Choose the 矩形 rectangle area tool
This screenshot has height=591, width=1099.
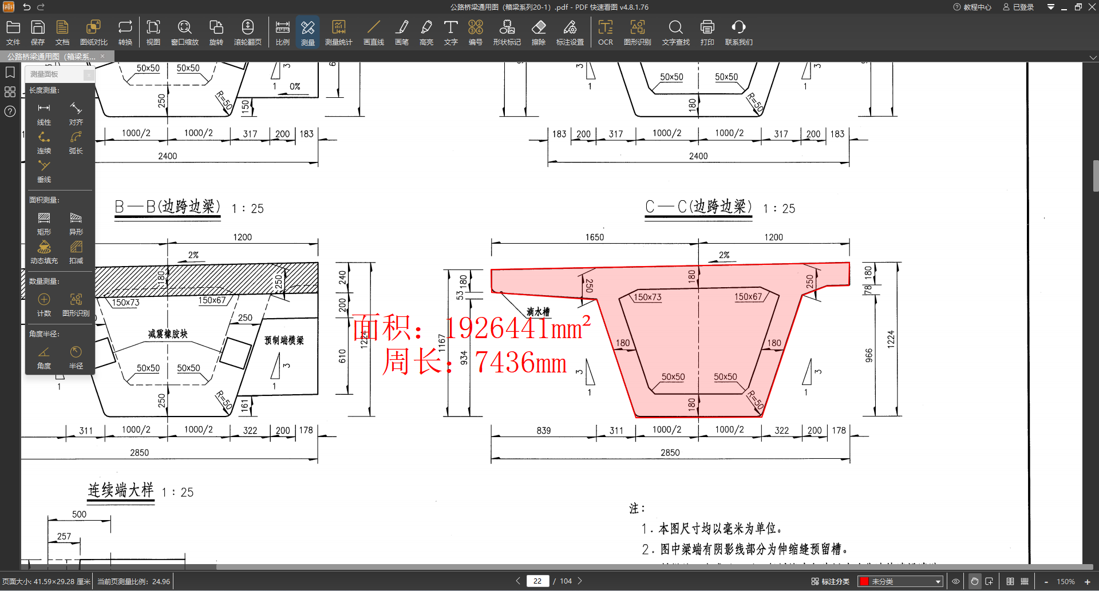pyautogui.click(x=44, y=223)
